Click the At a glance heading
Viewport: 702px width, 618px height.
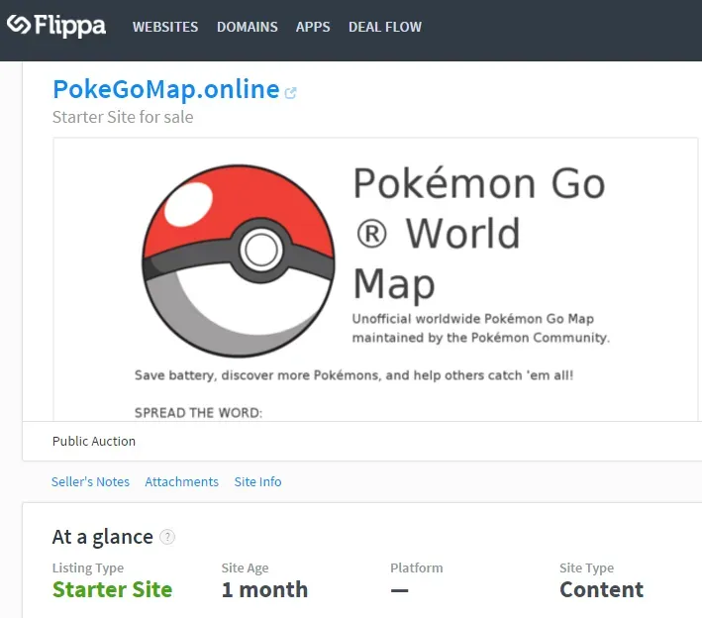click(x=103, y=537)
